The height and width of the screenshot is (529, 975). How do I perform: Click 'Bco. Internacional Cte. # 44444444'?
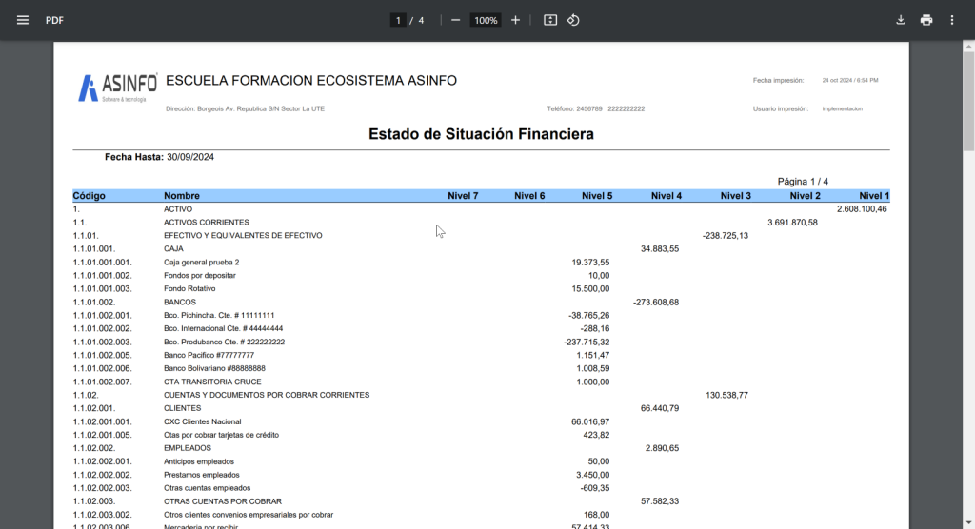[x=223, y=329]
